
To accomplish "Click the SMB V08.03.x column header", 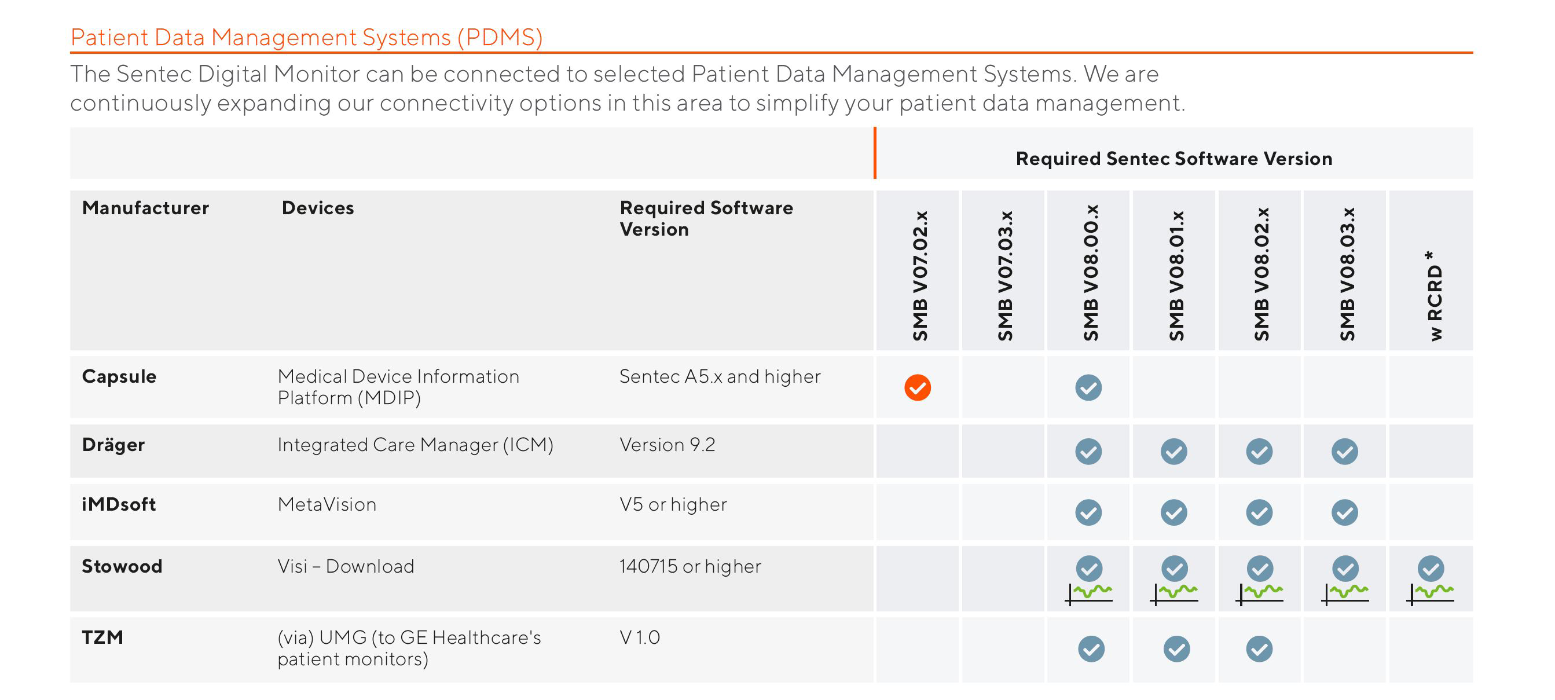I will [1347, 274].
